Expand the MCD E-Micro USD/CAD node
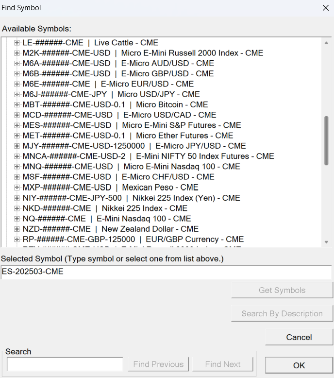The image size is (334, 378). click(x=17, y=115)
